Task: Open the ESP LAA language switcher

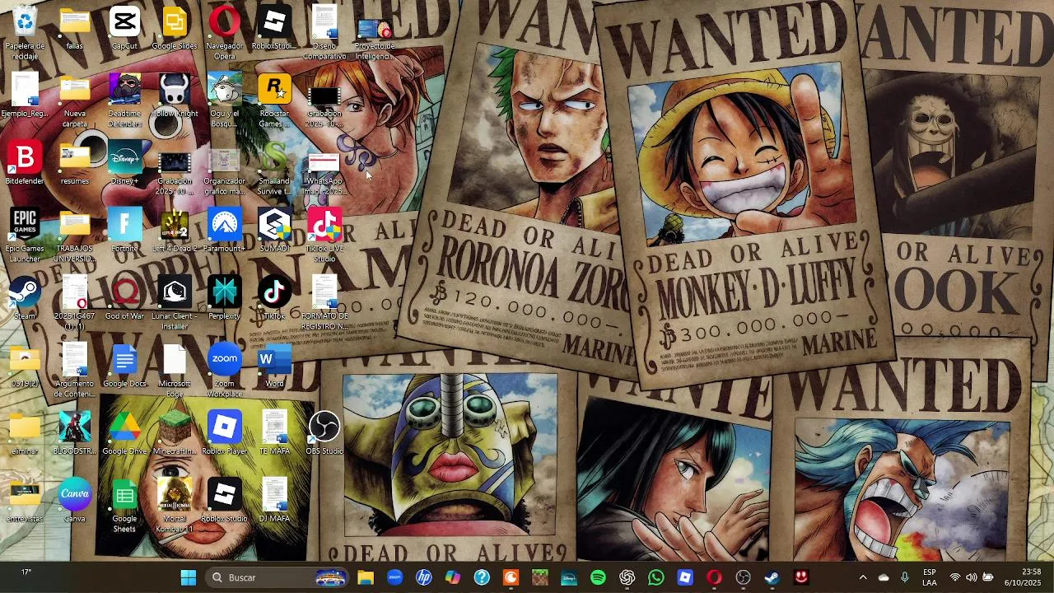Action: pos(929,577)
